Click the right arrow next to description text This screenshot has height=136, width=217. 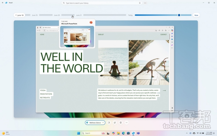pos(164,90)
